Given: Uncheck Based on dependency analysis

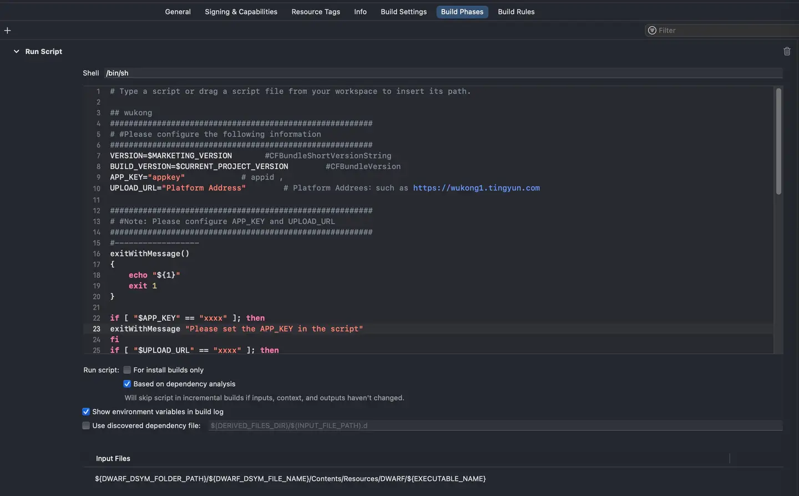Looking at the screenshot, I should (127, 384).
